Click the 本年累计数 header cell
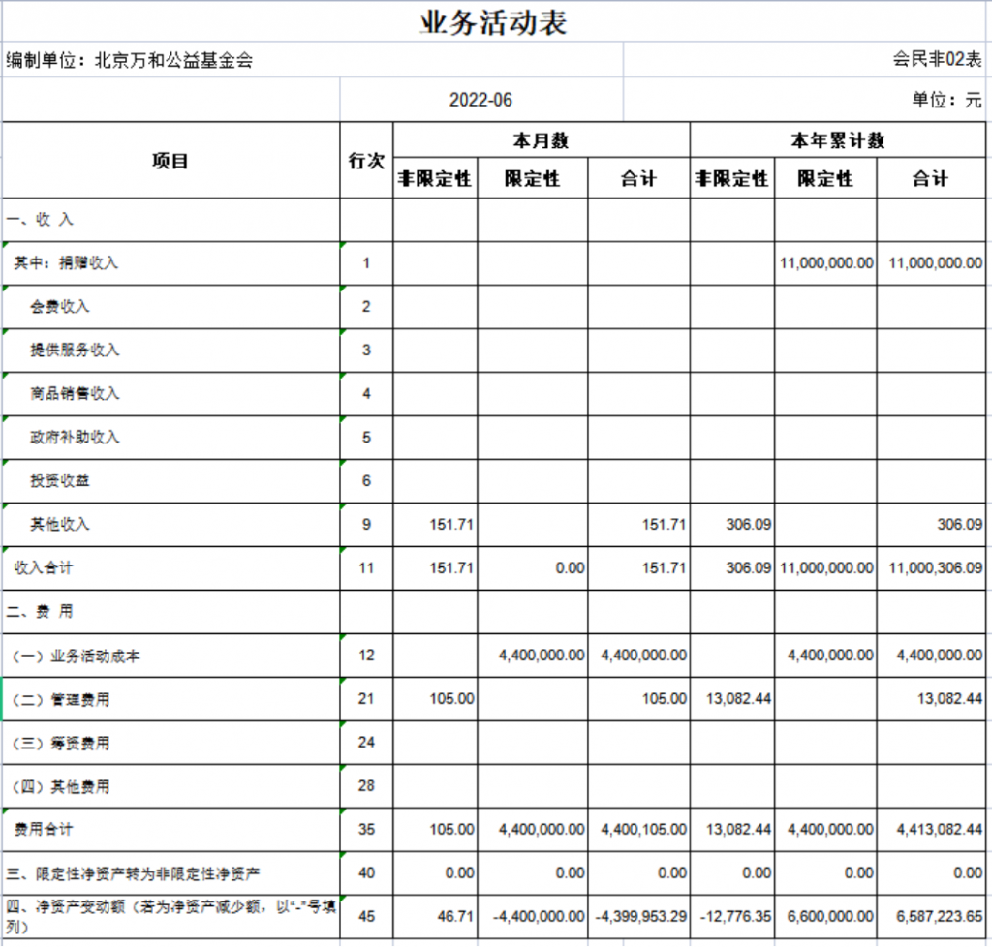The height and width of the screenshot is (947, 992). (x=837, y=140)
